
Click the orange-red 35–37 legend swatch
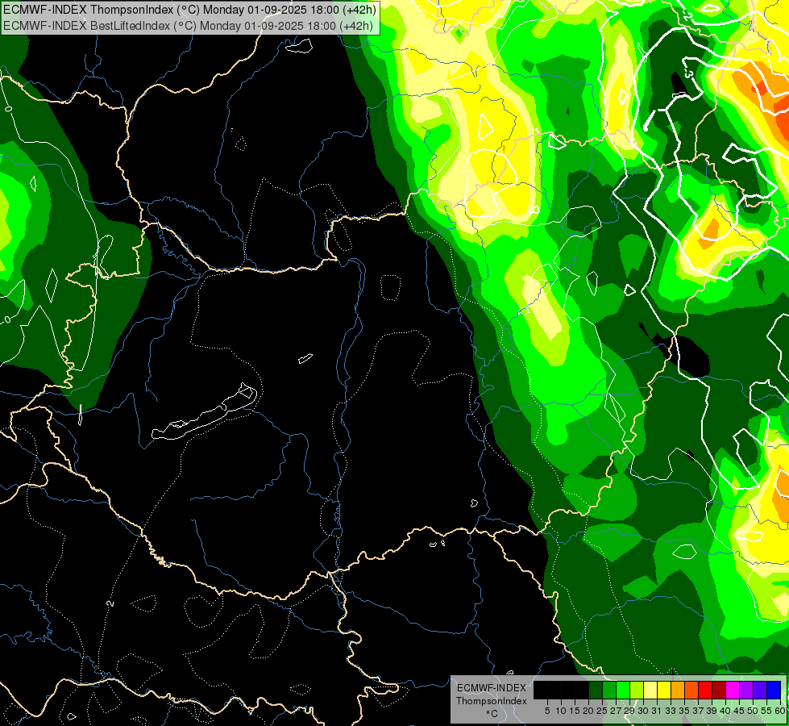pos(691,690)
